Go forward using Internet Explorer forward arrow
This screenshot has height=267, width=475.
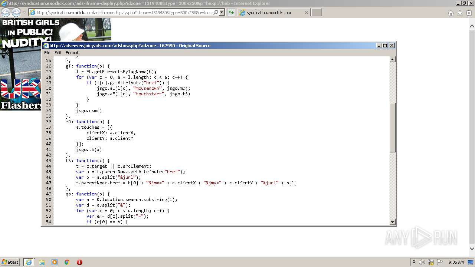[x=16, y=12]
